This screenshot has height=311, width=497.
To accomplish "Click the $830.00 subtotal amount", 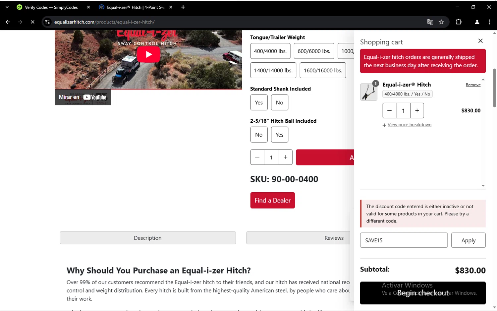I will pyautogui.click(x=470, y=271).
